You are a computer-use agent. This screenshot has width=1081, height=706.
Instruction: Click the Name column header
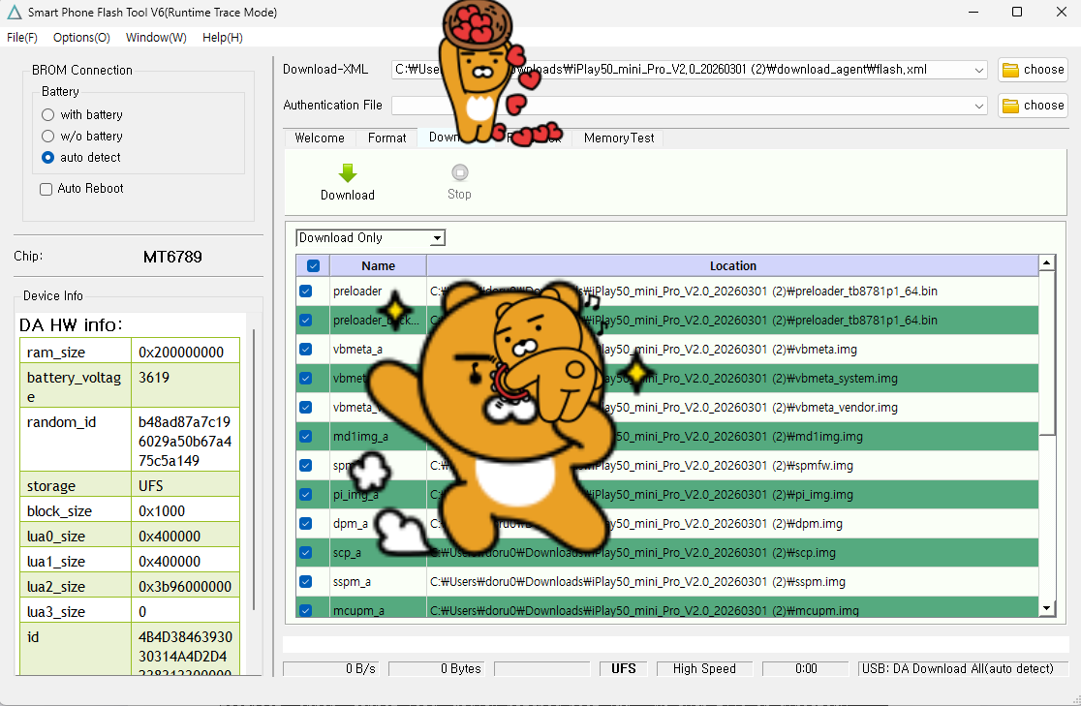click(x=378, y=266)
